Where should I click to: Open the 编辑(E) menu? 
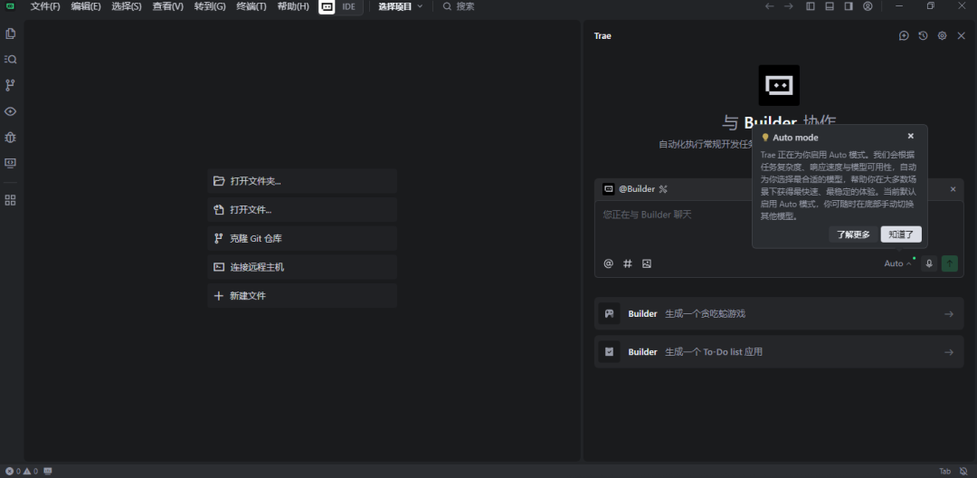point(86,6)
